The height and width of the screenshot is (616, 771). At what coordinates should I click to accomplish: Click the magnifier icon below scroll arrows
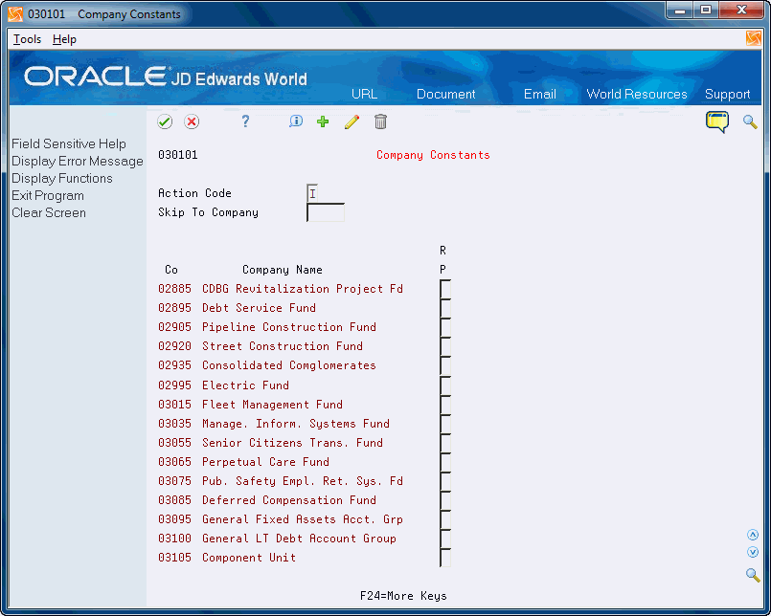click(753, 574)
